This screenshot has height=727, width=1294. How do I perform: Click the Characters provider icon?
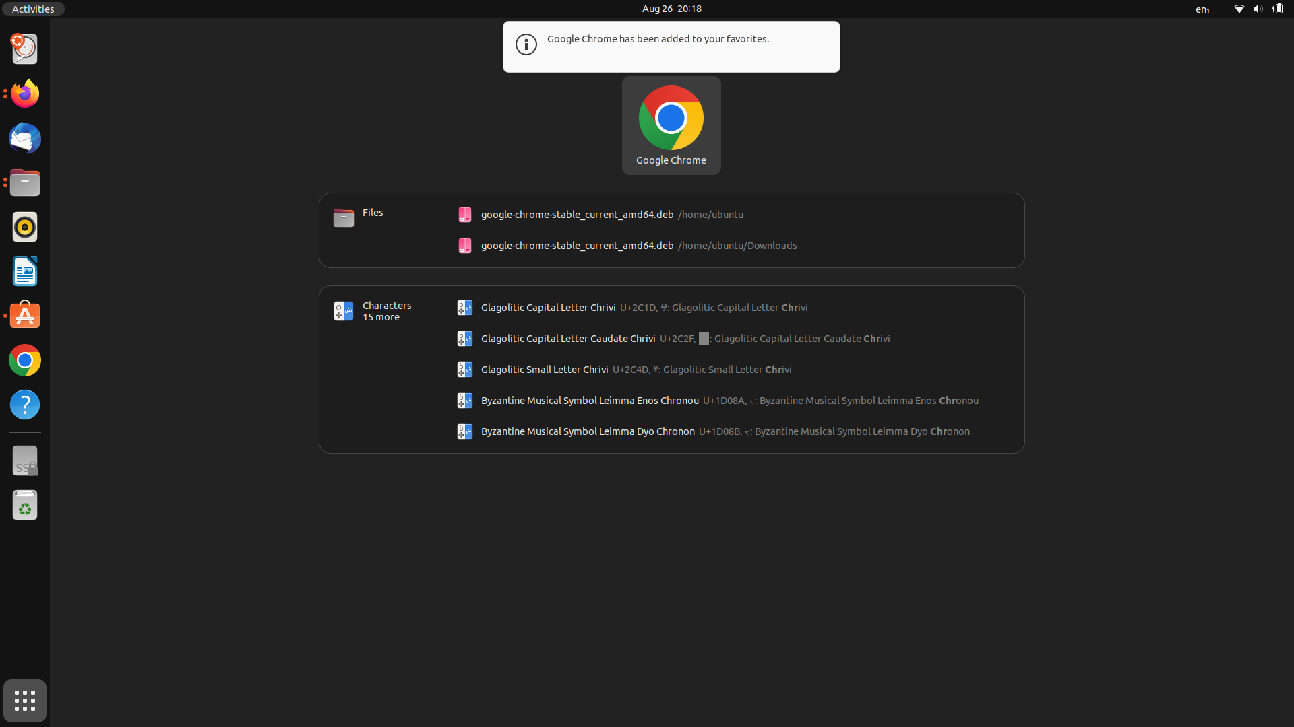tap(344, 311)
